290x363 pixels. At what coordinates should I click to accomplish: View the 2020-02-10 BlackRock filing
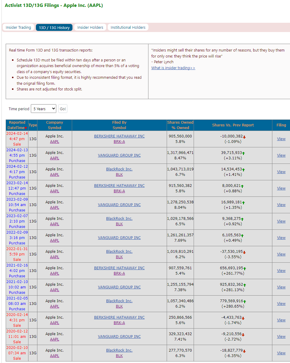[x=281, y=353]
